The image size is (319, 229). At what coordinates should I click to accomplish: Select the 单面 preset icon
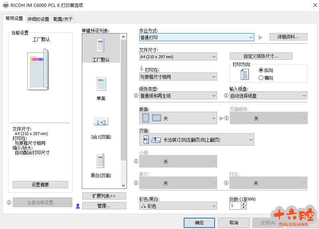101,84
